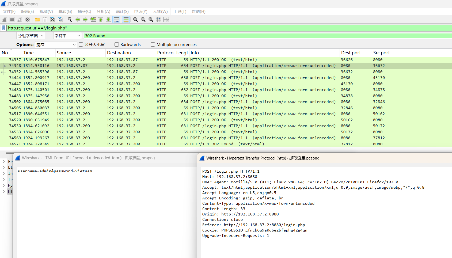Open the 工具(T) menu
Image resolution: width=452 pixels, height=258 pixels.
(180, 12)
